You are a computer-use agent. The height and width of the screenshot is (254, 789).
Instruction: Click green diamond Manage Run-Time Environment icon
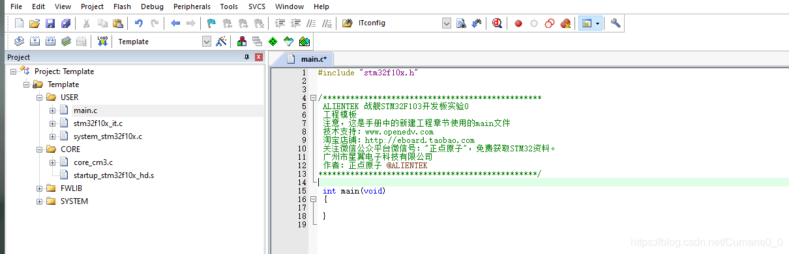pos(273,42)
